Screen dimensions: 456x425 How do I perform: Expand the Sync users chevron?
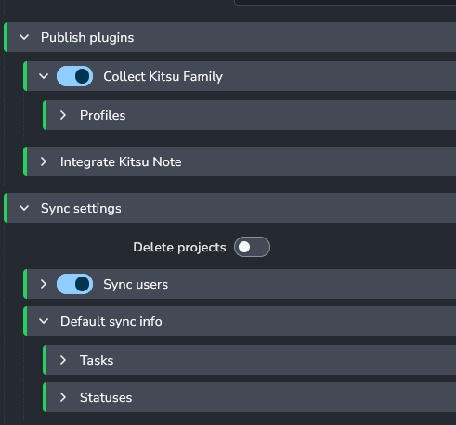pyautogui.click(x=44, y=284)
